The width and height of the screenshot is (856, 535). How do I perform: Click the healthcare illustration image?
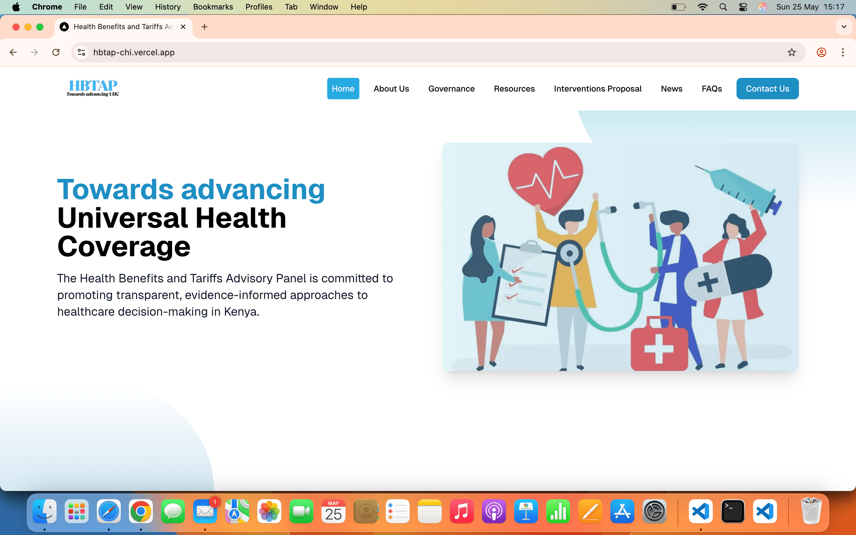click(620, 257)
